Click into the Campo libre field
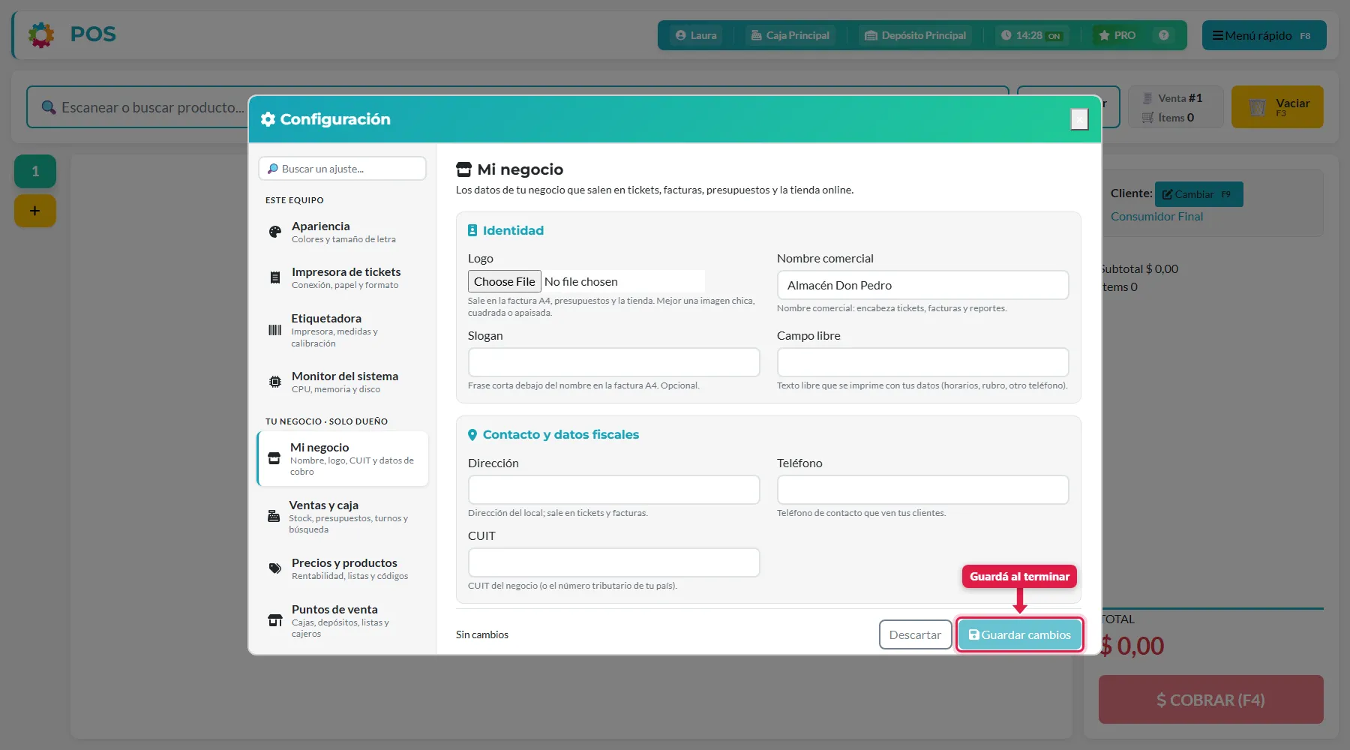 click(x=923, y=362)
